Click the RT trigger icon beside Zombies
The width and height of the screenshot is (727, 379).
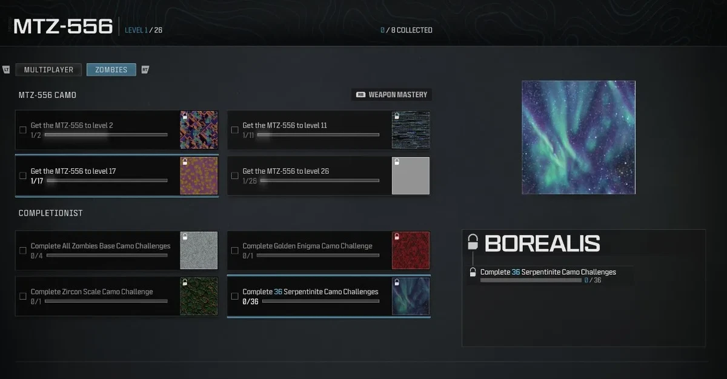[145, 70]
